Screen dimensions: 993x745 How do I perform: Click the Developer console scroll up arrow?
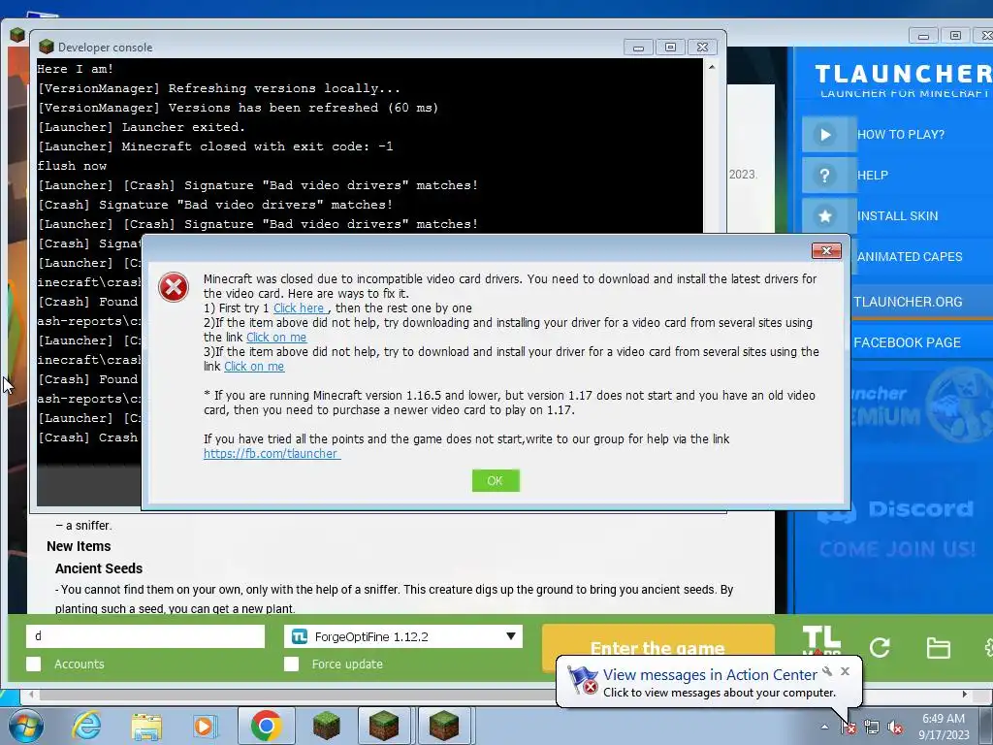711,67
